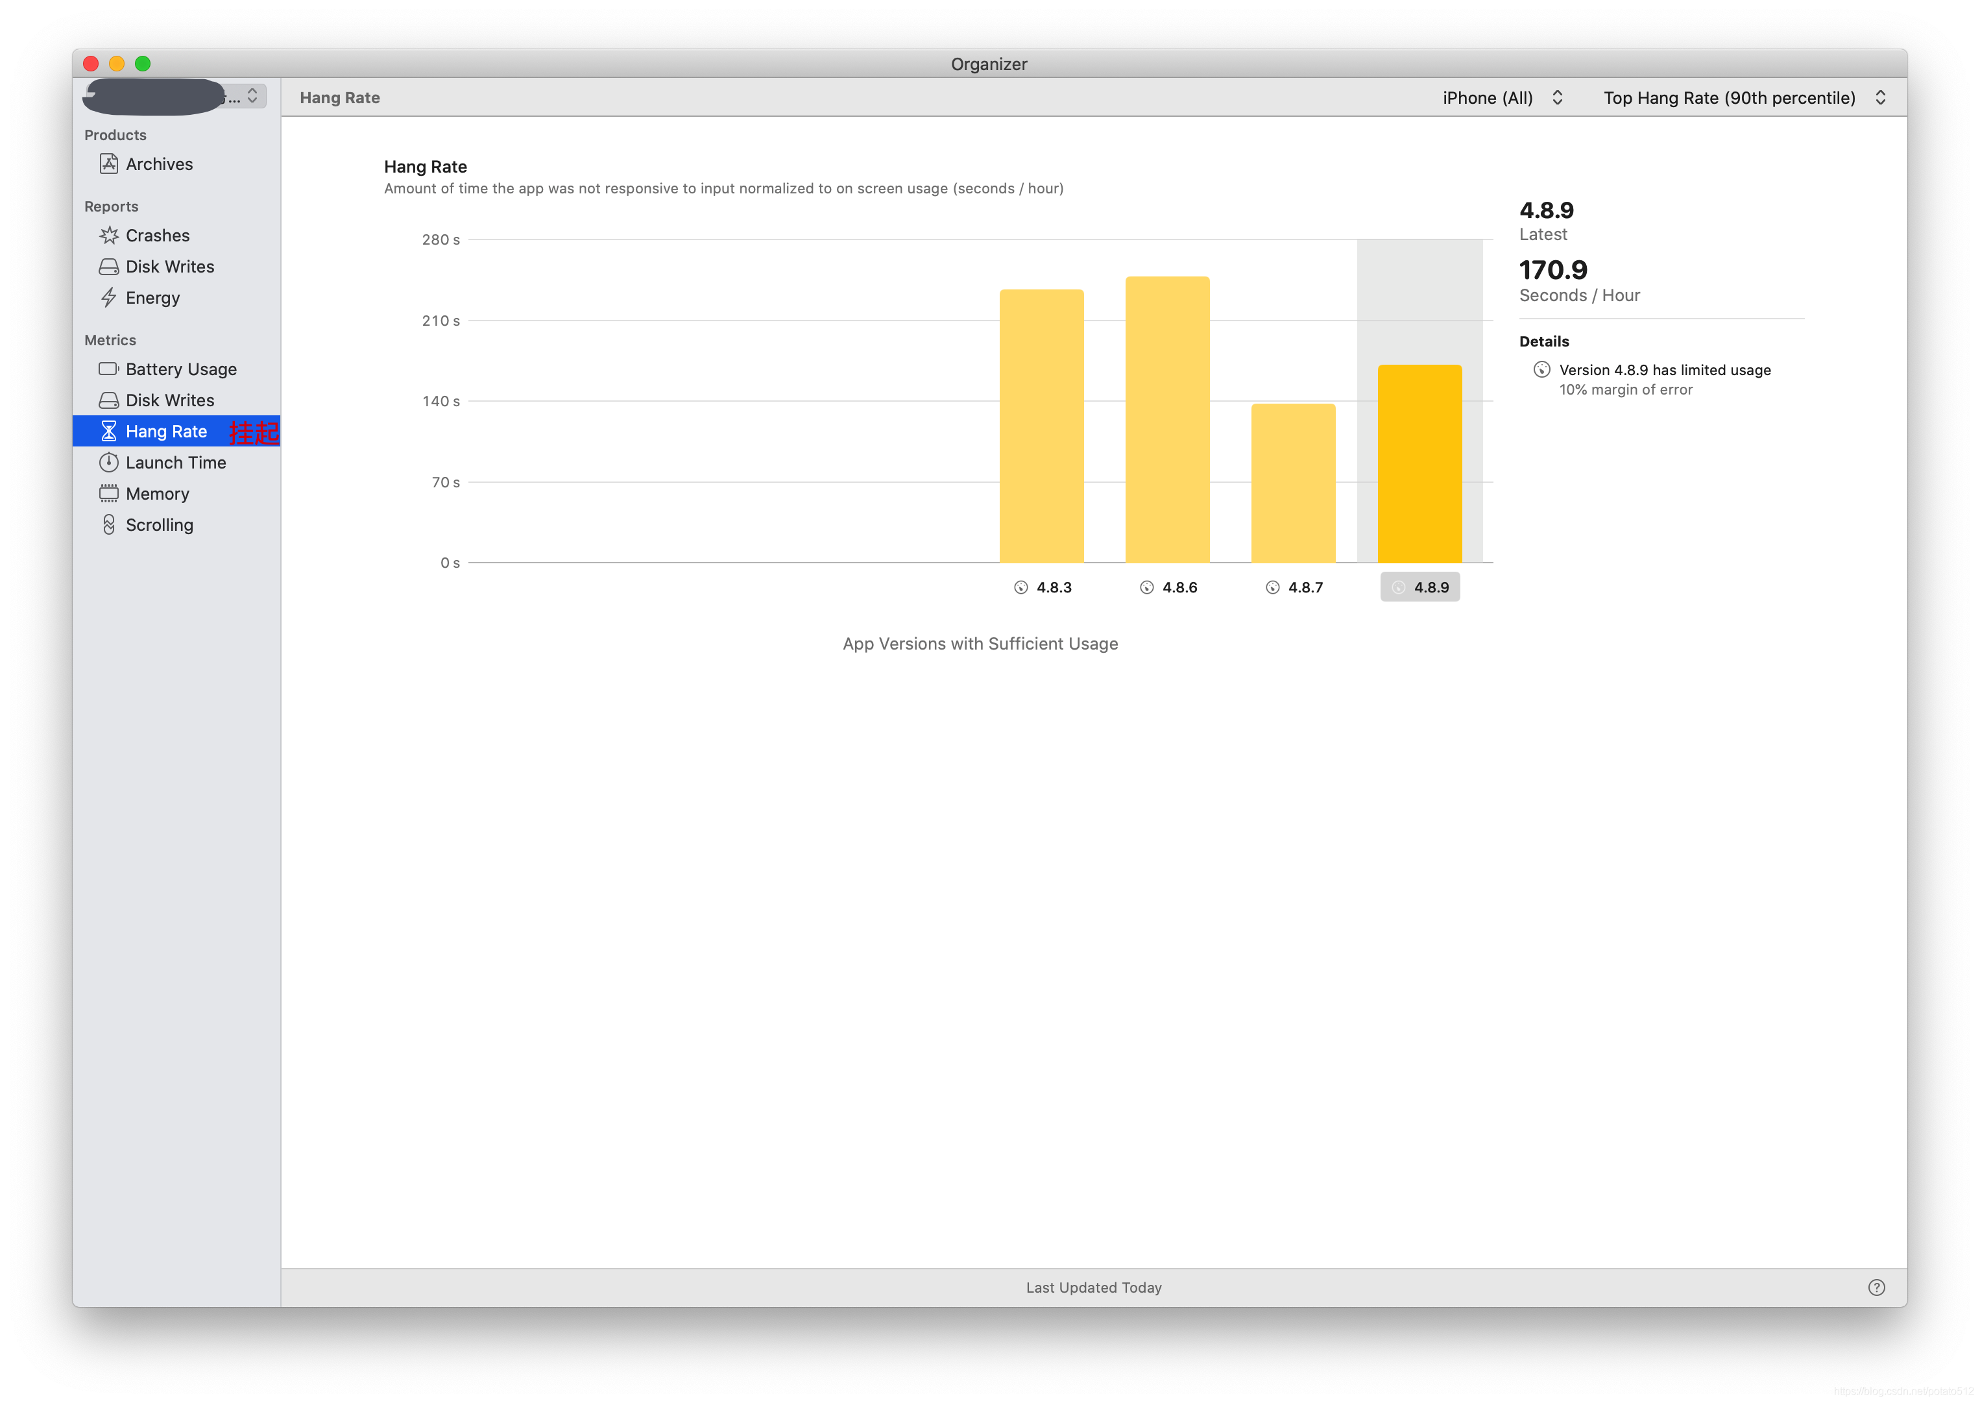This screenshot has width=1980, height=1403.
Task: Click the Scrolling metric icon
Action: pyautogui.click(x=109, y=524)
